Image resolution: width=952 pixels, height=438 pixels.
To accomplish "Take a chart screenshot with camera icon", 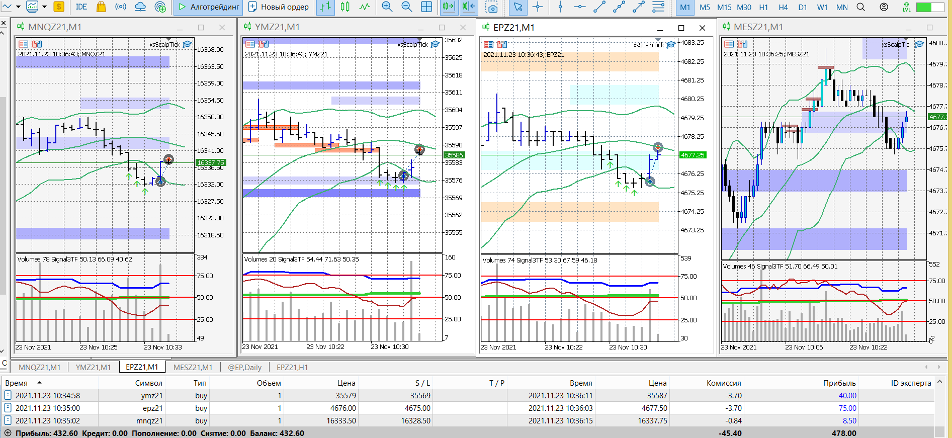I will pos(492,7).
